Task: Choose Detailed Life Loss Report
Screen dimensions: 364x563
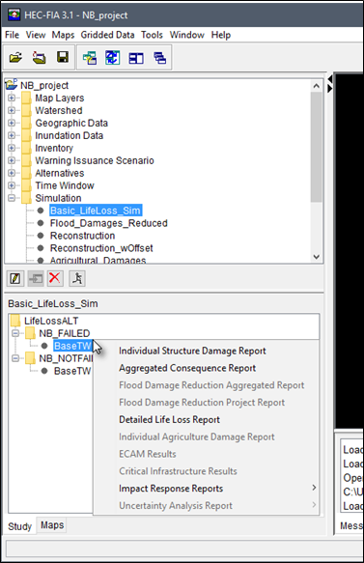Action: point(169,420)
